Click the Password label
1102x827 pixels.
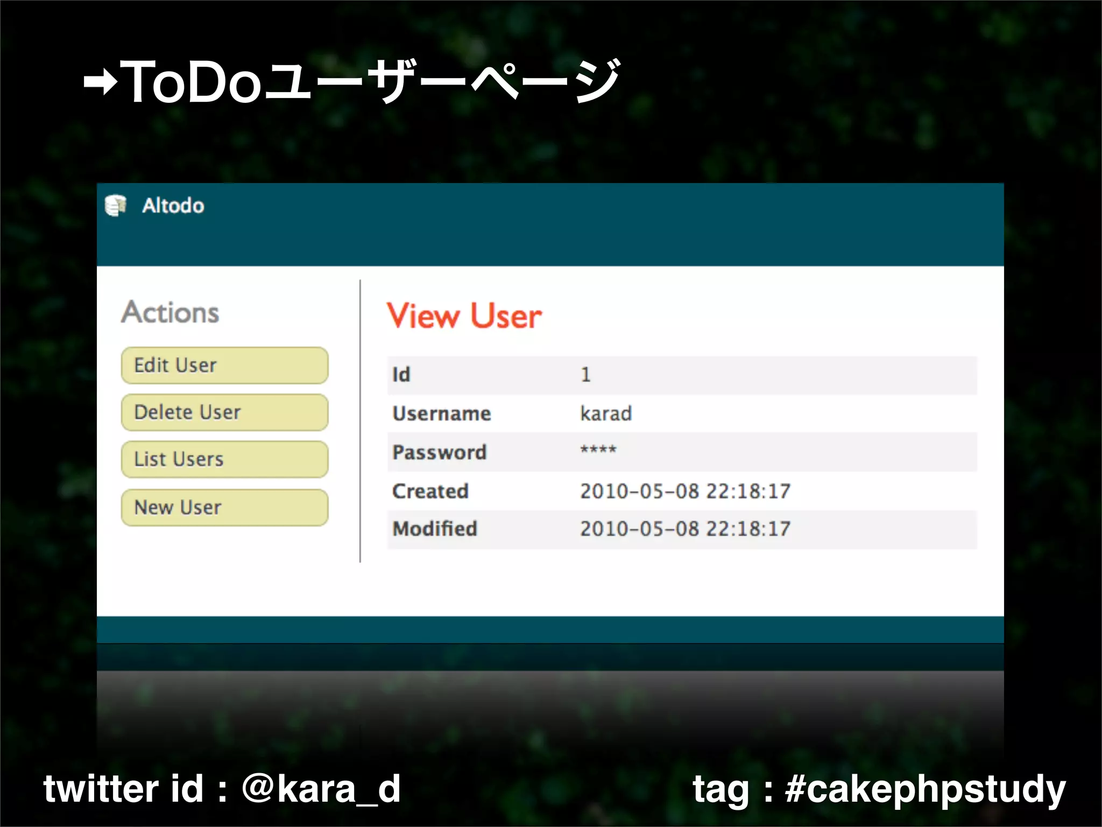[440, 452]
